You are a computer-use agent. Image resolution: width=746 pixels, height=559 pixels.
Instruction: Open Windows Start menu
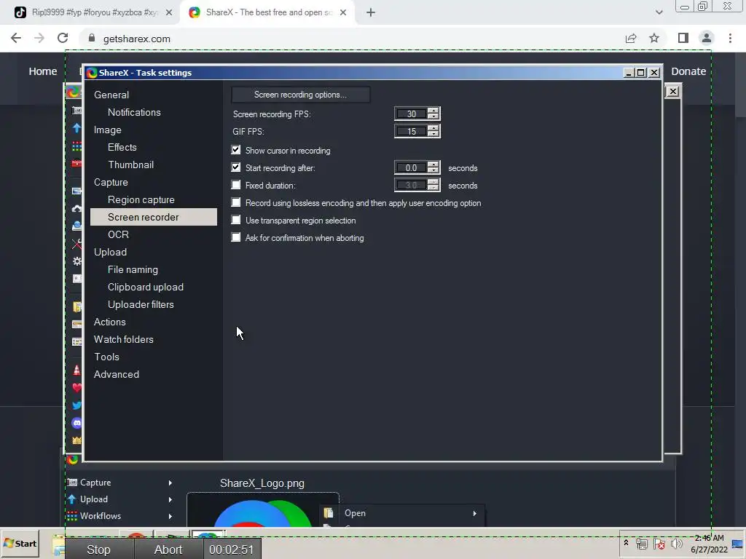(x=20, y=543)
